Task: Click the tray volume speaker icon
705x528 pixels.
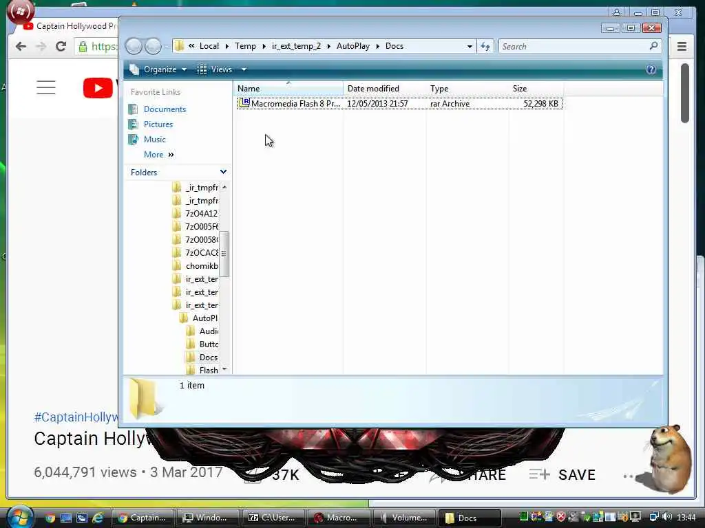Action: (667, 517)
